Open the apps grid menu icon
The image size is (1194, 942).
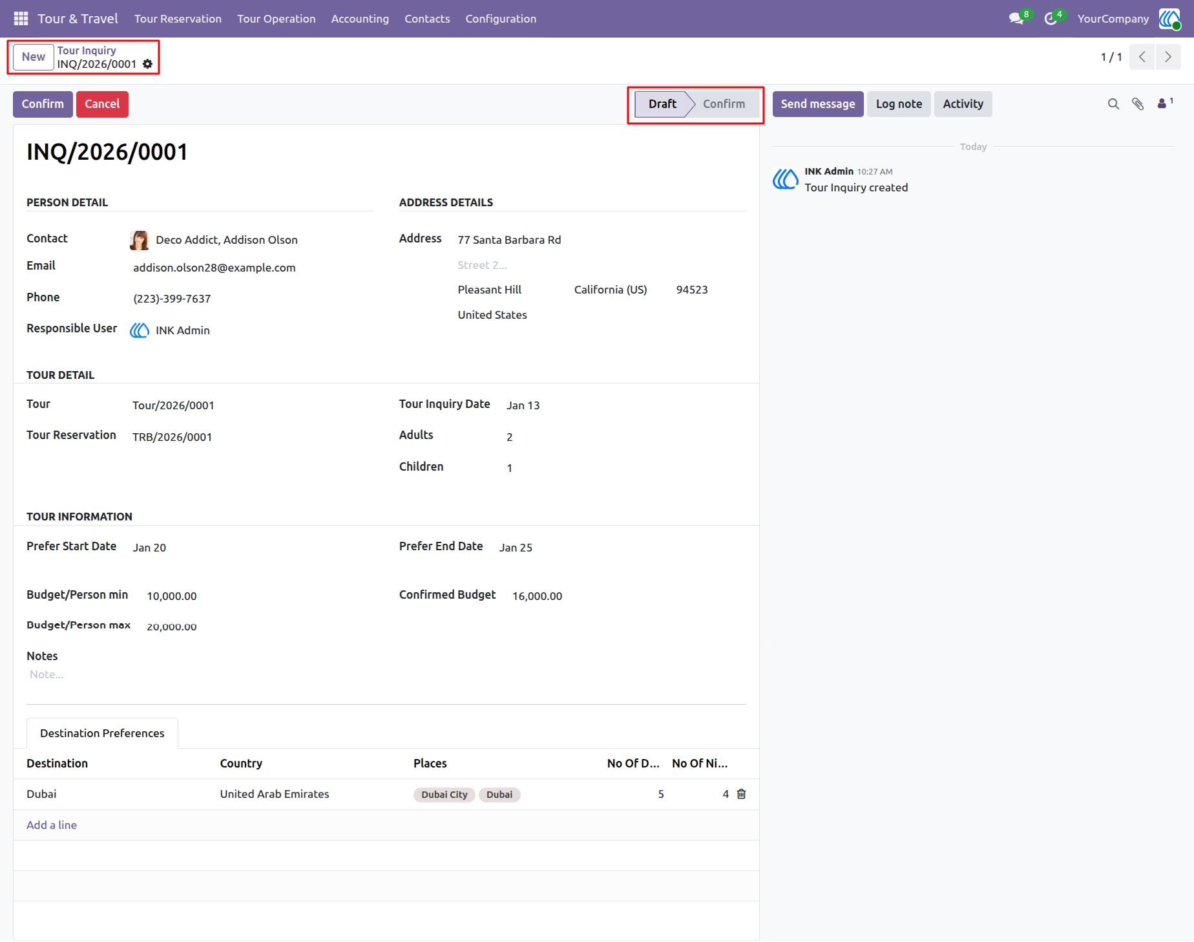point(21,19)
